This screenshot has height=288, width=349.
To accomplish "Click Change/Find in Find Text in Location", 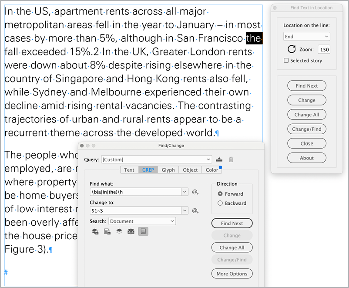I will pos(307,129).
